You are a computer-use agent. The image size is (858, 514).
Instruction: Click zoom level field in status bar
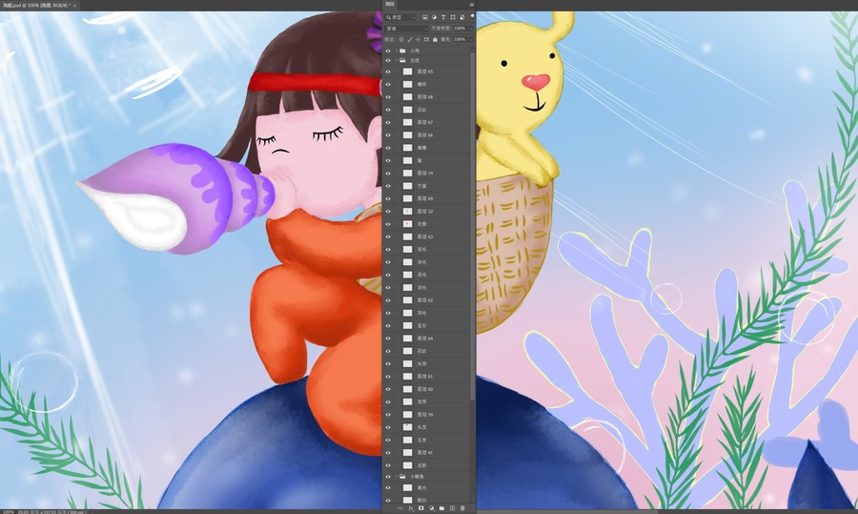pos(9,512)
